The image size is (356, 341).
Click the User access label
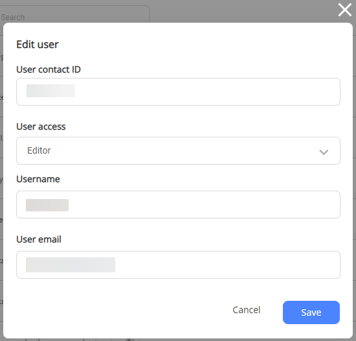click(41, 126)
